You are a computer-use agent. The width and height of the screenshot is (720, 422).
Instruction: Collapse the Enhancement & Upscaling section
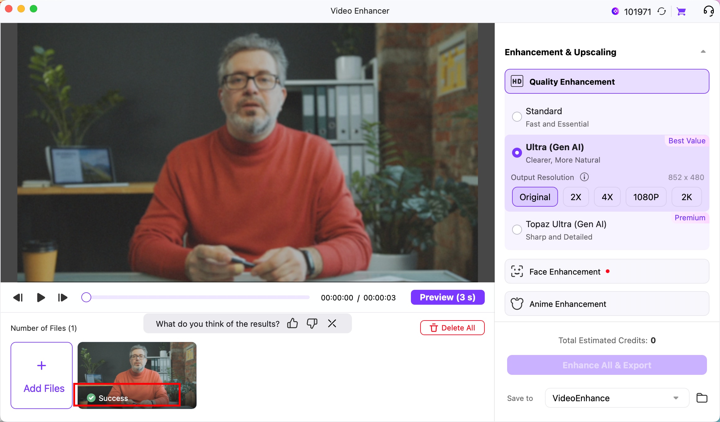[703, 52]
